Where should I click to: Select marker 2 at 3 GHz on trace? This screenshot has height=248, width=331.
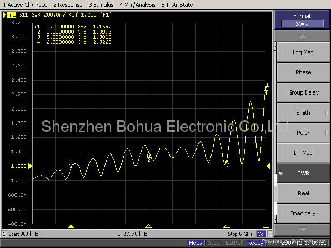coord(148,157)
